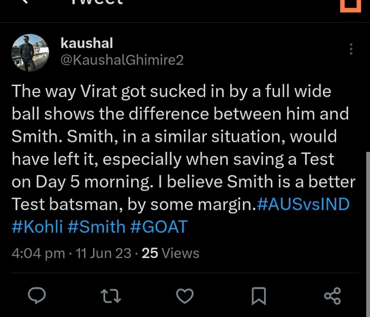
Task: Click the display name kaushal
Action: tap(87, 43)
